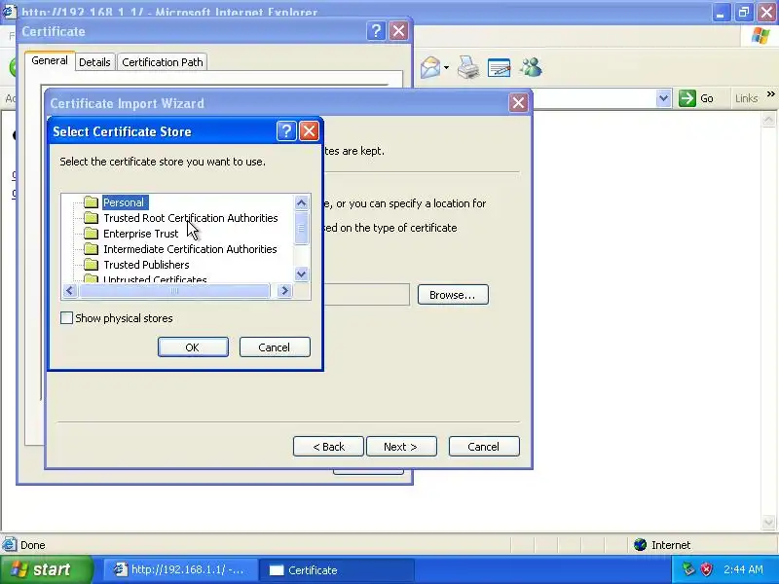The height and width of the screenshot is (584, 779).
Task: Go Back in the Certificate Import Wizard
Action: [328, 447]
